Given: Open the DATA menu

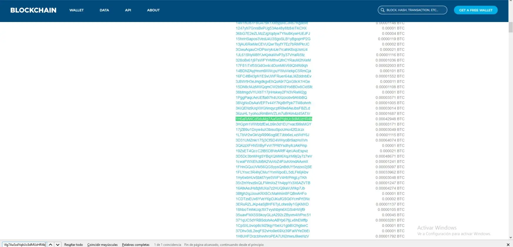Looking at the screenshot, I should 104,10.
